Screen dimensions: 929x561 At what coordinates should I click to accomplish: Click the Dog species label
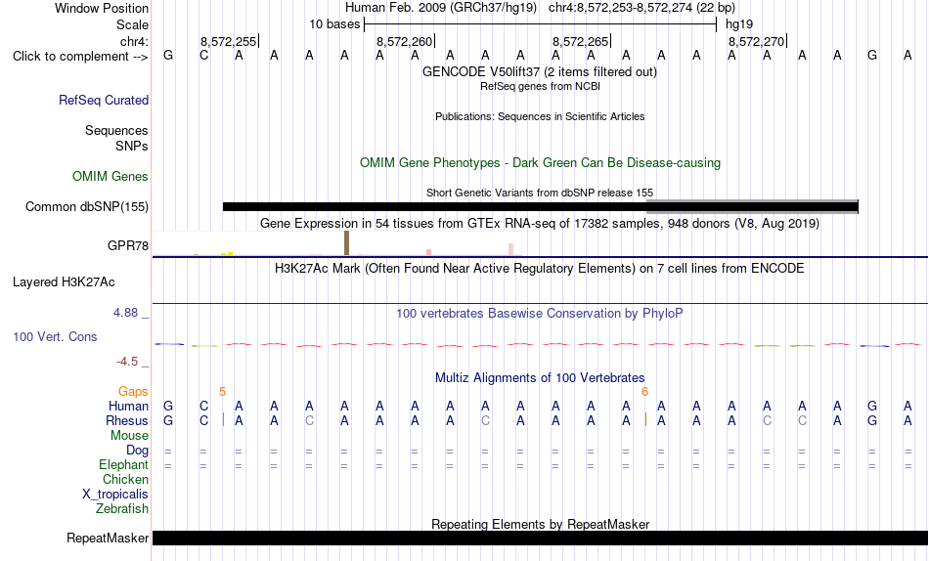(138, 451)
